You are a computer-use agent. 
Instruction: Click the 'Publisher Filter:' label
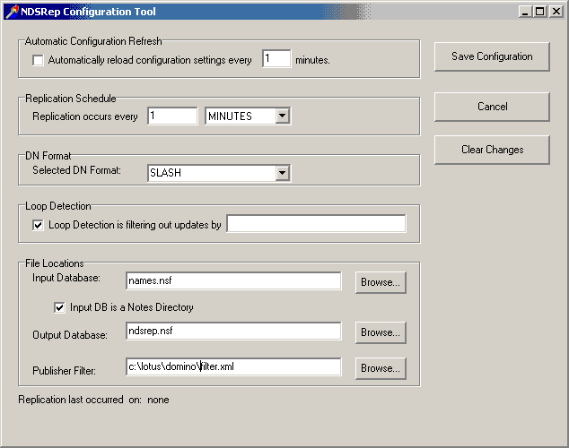[65, 371]
